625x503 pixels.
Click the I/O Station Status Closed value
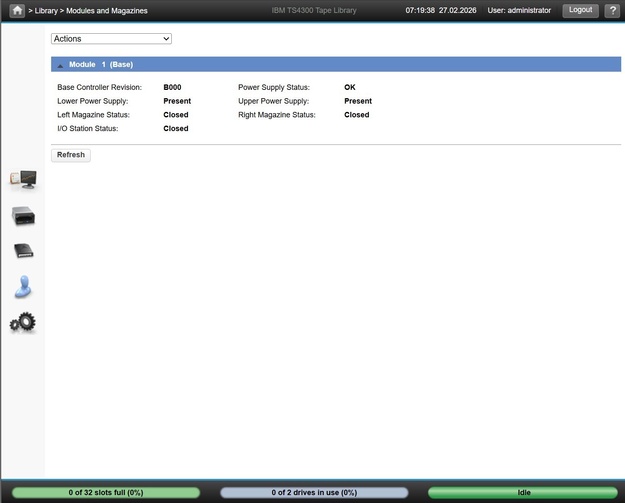(x=176, y=129)
